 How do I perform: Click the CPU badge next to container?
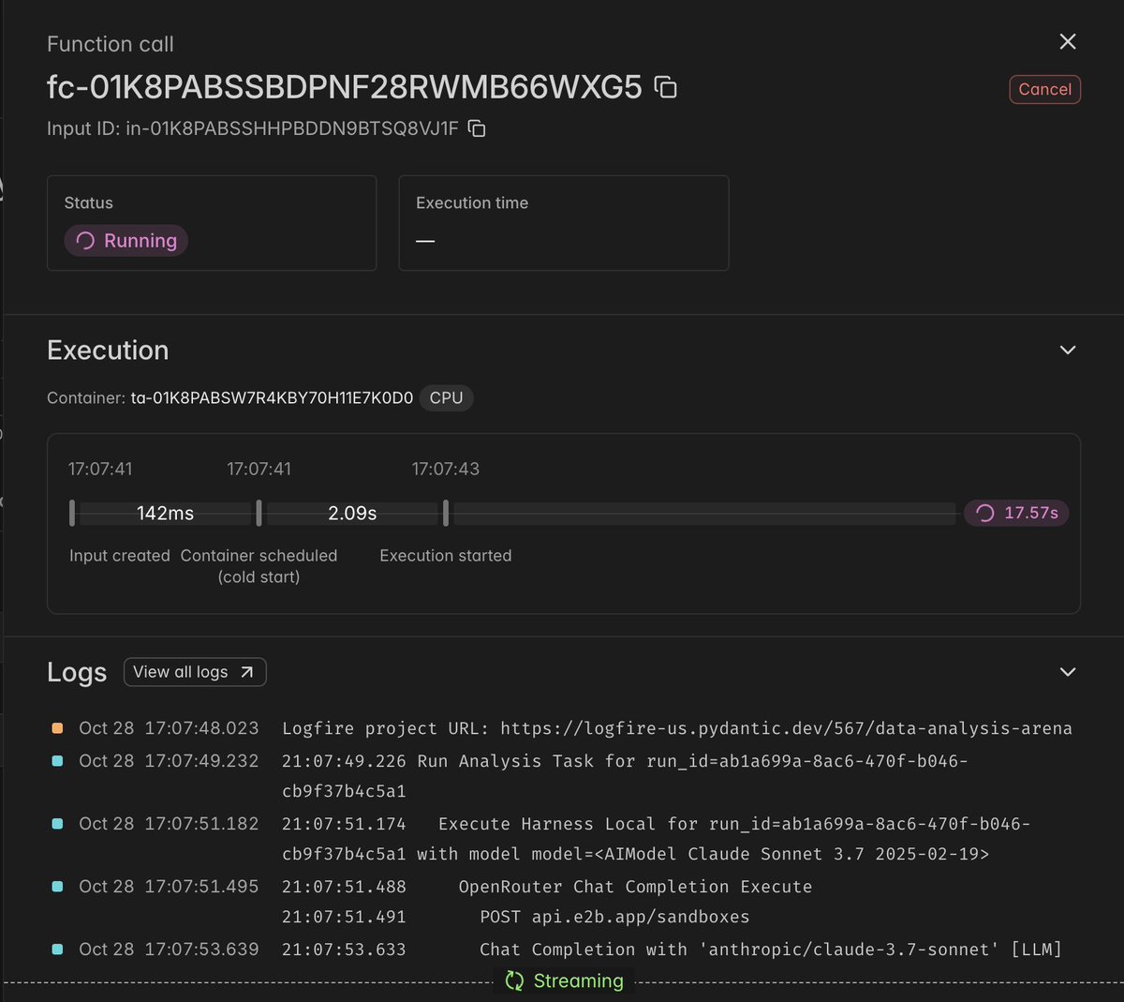pos(446,397)
